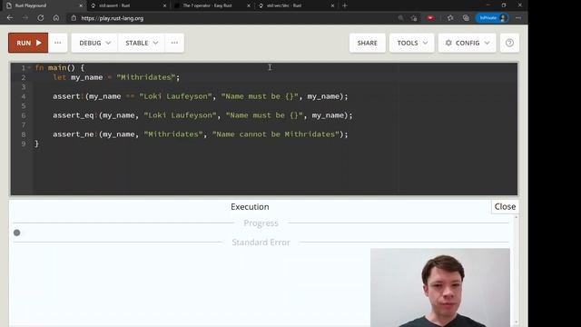581x327 pixels.
Task: Open the DEBUG mode dropdown
Action: click(x=94, y=43)
